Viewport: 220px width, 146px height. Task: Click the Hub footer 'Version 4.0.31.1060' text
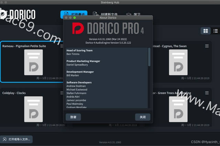coord(110,142)
